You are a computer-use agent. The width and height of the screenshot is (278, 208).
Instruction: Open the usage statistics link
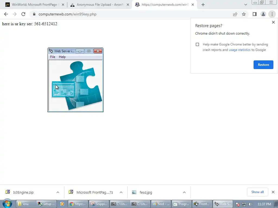(x=239, y=50)
